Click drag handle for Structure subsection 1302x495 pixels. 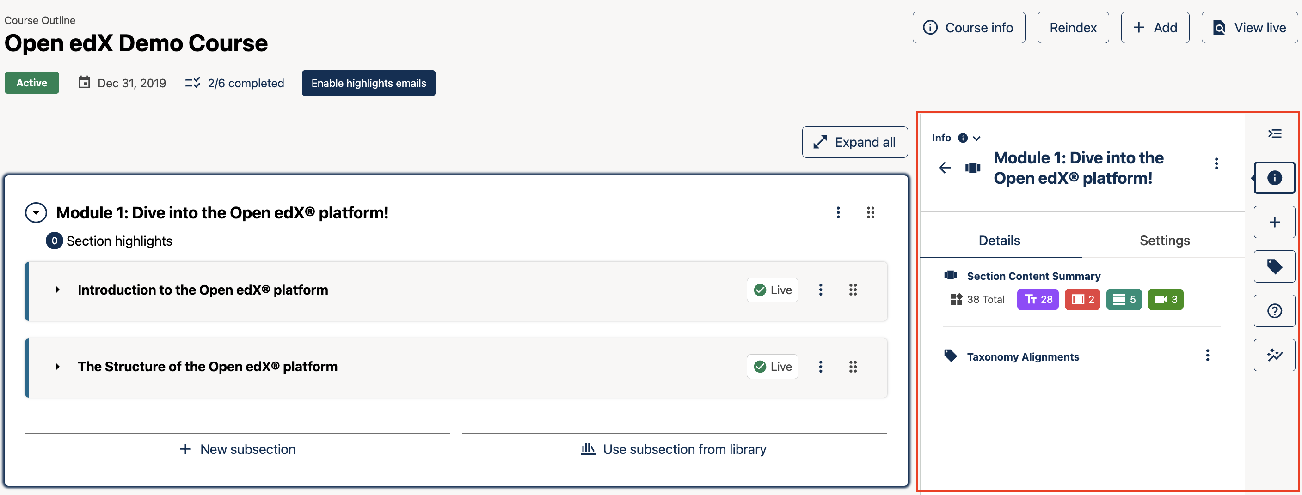click(x=853, y=367)
